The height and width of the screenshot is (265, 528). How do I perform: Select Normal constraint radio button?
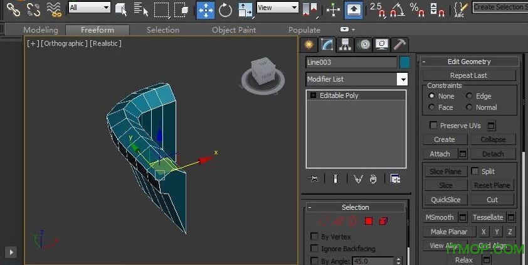469,107
